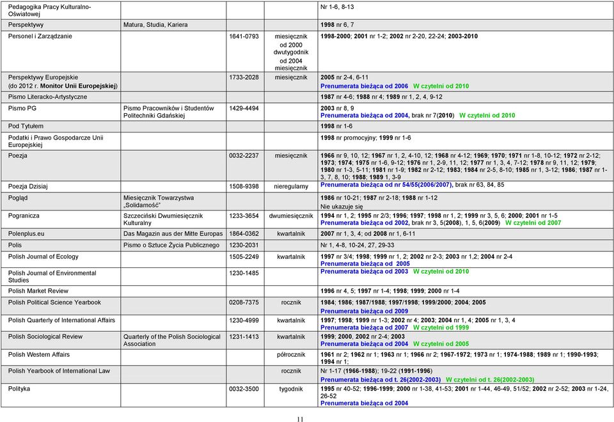This screenshot has width=614, height=422.
Task: Click the 'Pismo PG' title
Action: pyautogui.click(x=22, y=109)
